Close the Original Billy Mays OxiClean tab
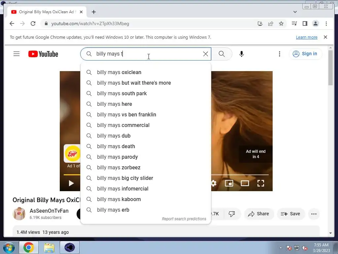Screen dimensions: 338x254 pyautogui.click(x=81, y=12)
